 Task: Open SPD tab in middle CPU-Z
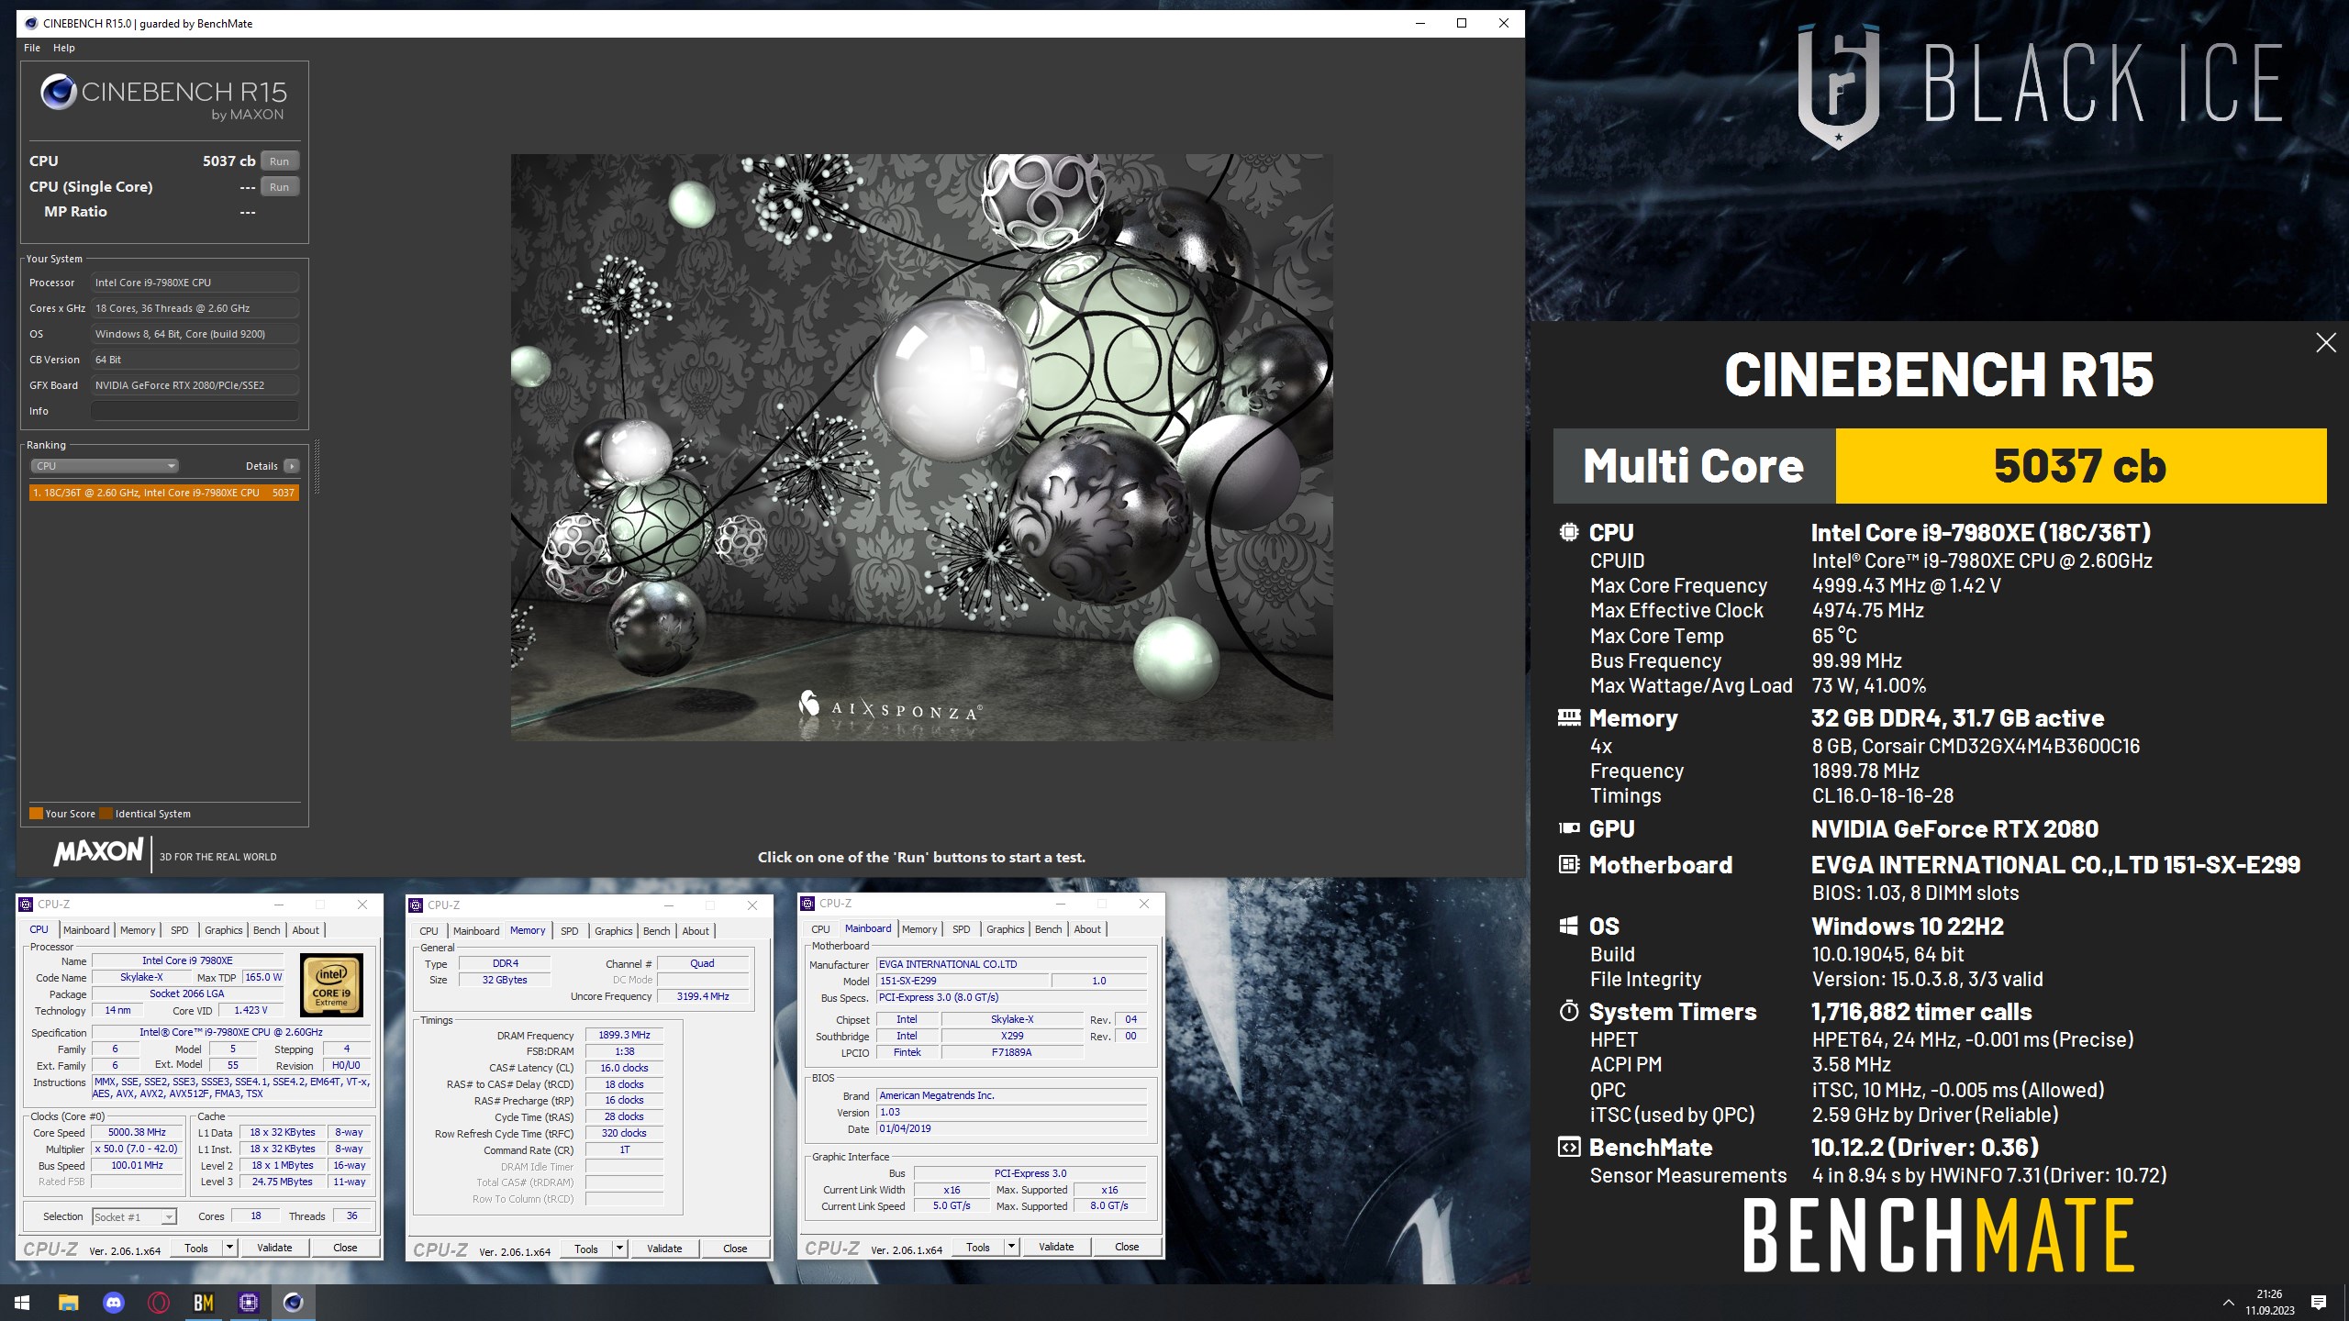[x=569, y=931]
